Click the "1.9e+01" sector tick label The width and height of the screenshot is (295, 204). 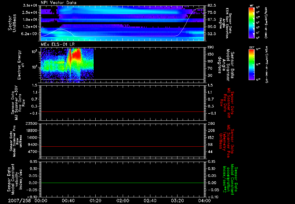point(30,20)
